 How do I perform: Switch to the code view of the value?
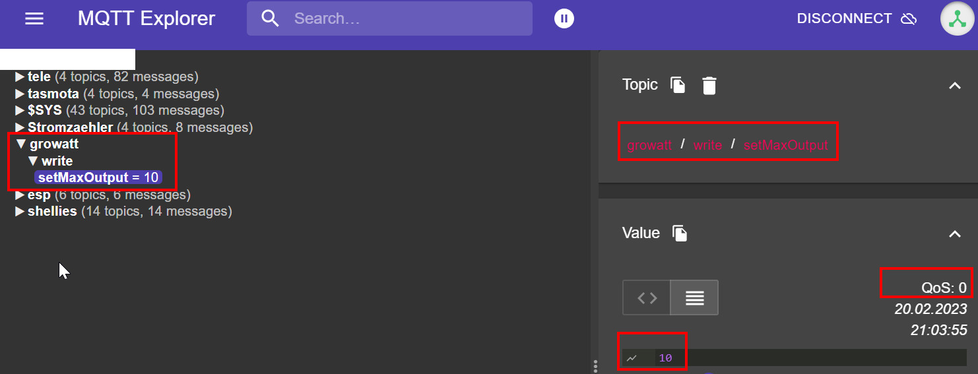tap(647, 297)
